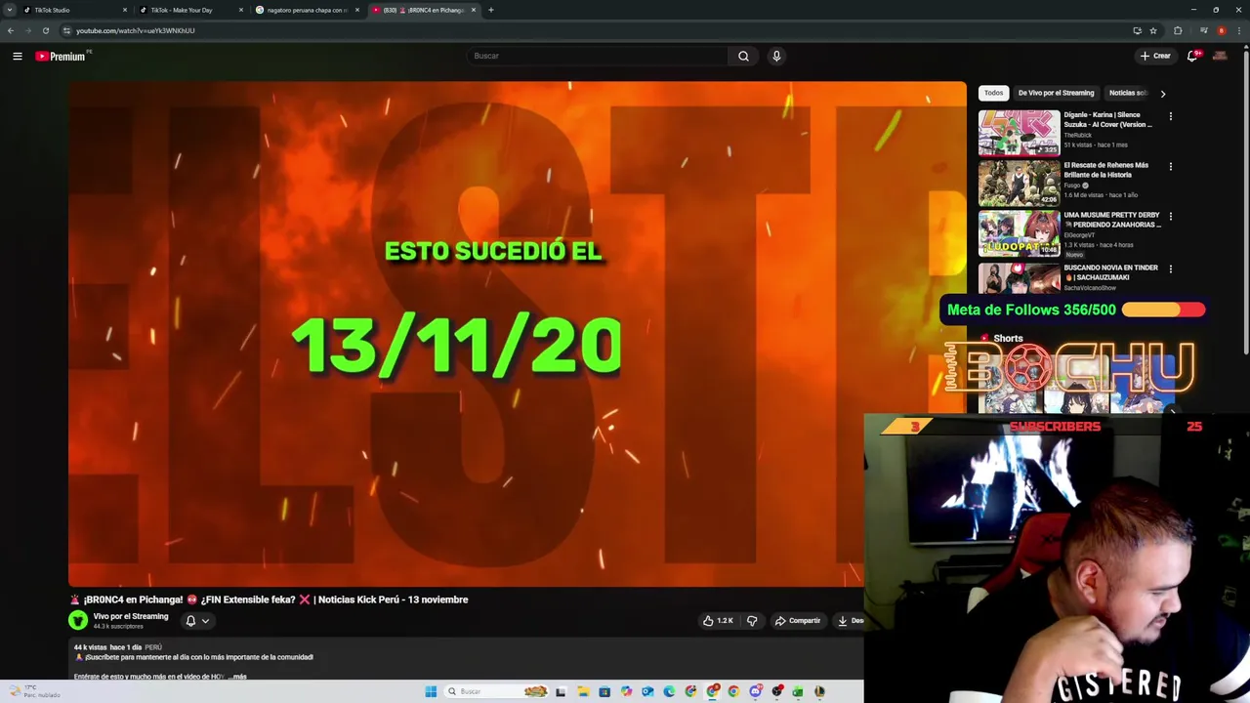Click the search magnifier button
The width and height of the screenshot is (1250, 703).
coord(743,56)
